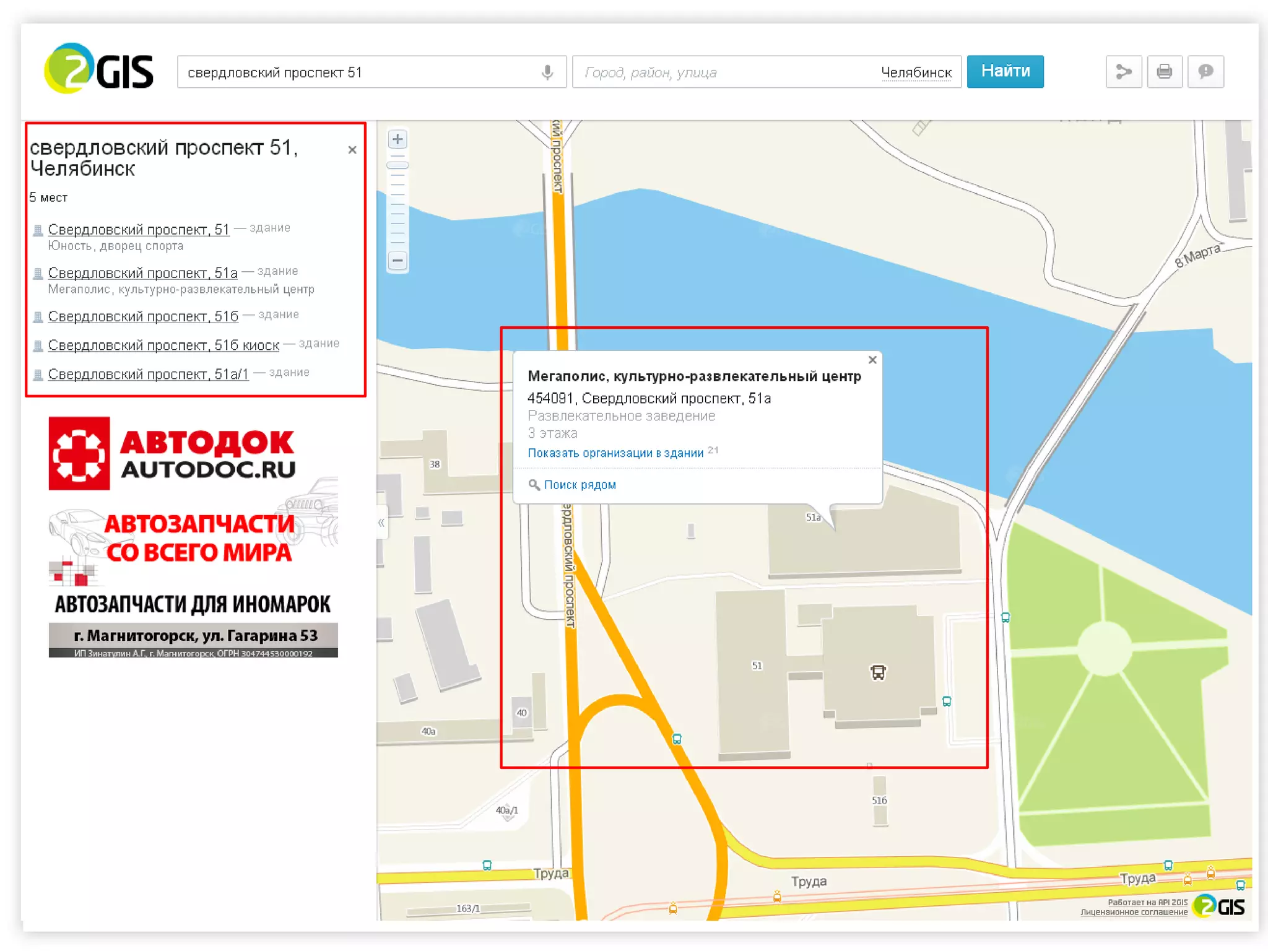Close the Мегаполис info popup
Image resolution: width=1268 pixels, height=951 pixels.
point(872,360)
